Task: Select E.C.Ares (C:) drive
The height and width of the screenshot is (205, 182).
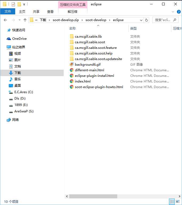Action: (24, 92)
